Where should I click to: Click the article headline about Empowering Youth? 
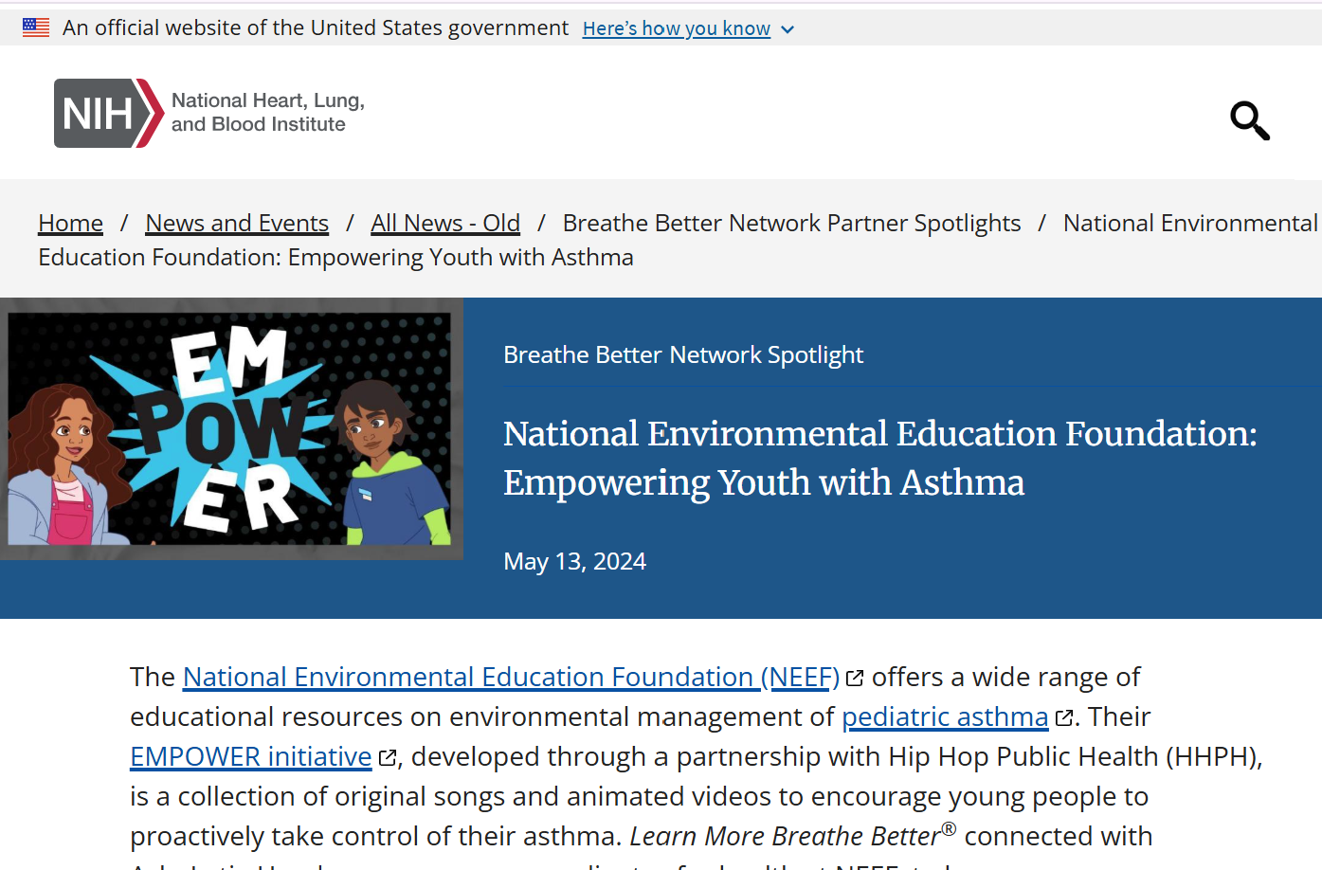(879, 458)
